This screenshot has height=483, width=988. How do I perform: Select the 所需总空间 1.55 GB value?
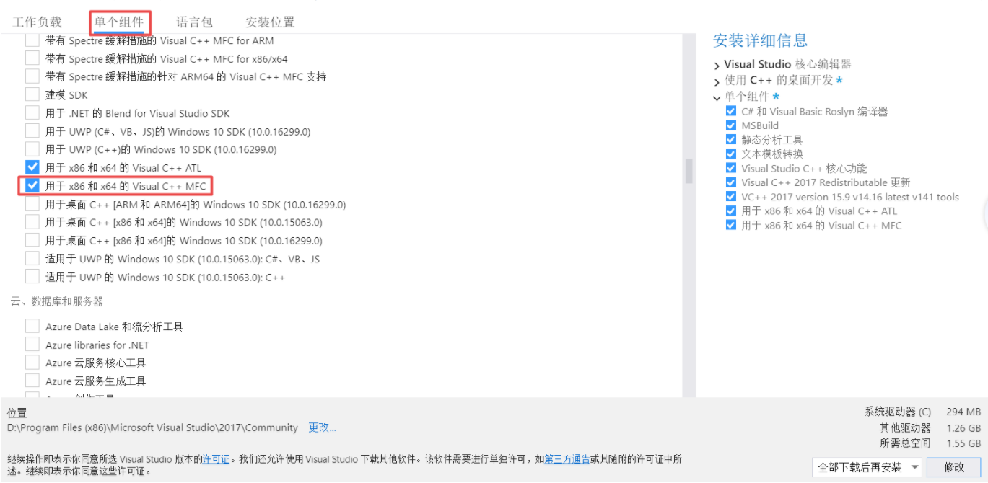pos(930,443)
